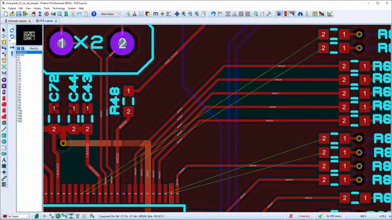Screen dimensions: 392x220
Task: Click pad 1 of connector X2
Action: coord(61,43)
